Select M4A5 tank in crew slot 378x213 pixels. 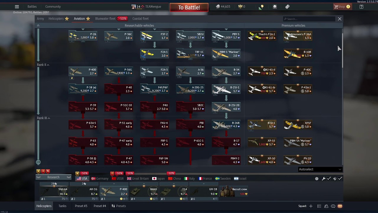click(x=144, y=191)
